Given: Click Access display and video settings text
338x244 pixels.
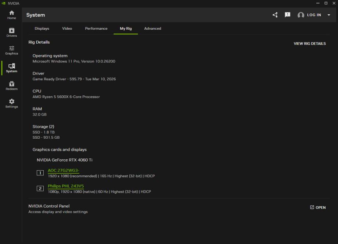Looking at the screenshot, I should (x=58, y=212).
